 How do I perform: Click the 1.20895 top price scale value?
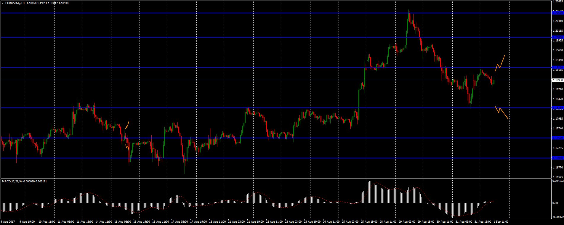click(x=557, y=2)
